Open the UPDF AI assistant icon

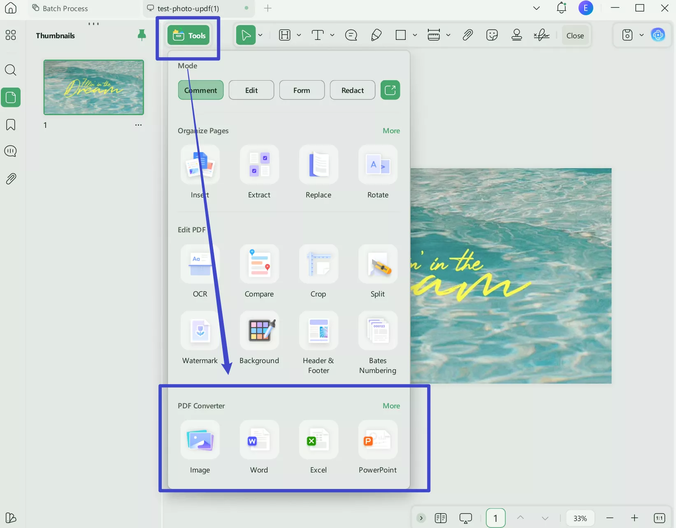point(658,35)
